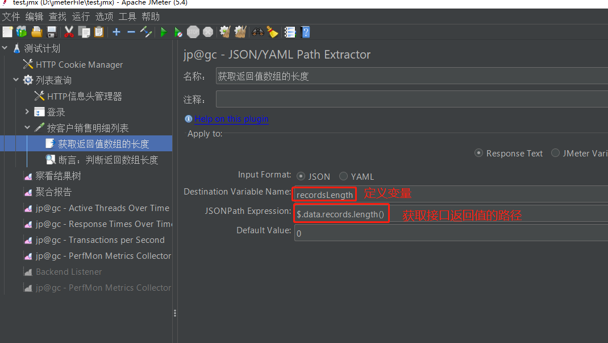Select the enabled PerfMon Metrics Collector
The image size is (608, 343).
click(x=103, y=256)
